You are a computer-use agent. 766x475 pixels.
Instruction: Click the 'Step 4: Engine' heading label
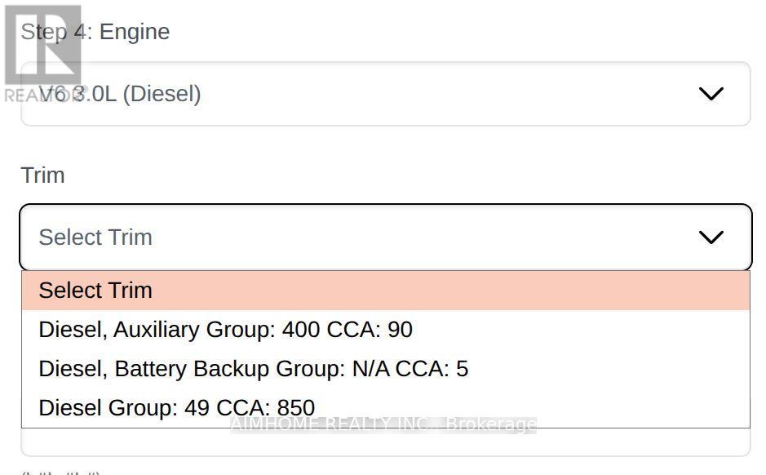[x=95, y=32]
